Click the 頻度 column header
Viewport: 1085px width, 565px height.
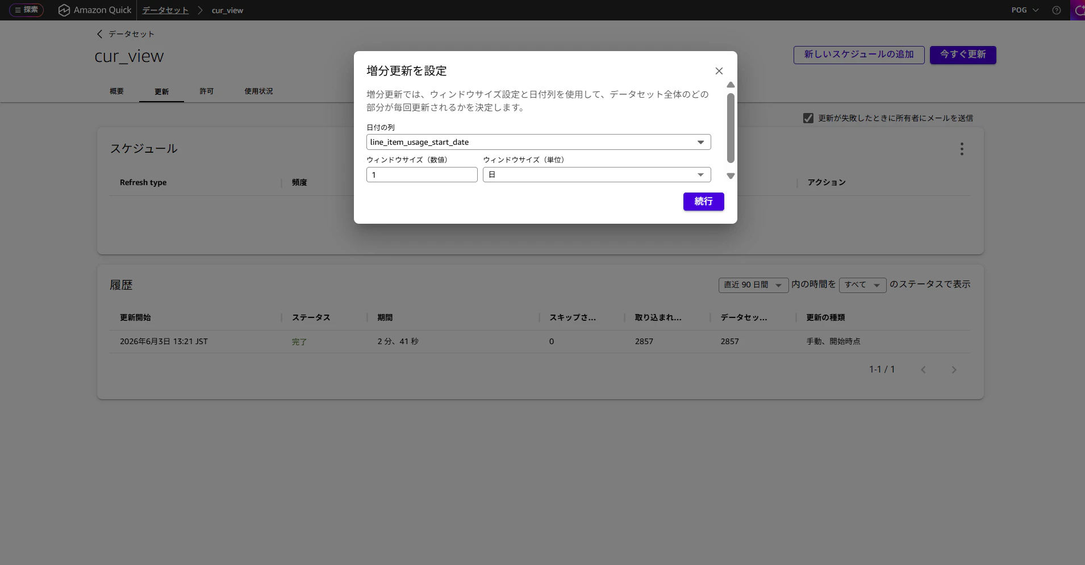click(299, 182)
